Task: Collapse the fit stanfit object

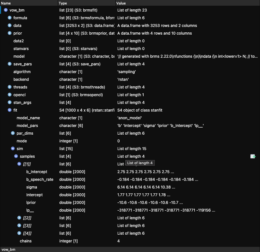Action: (x=10, y=110)
